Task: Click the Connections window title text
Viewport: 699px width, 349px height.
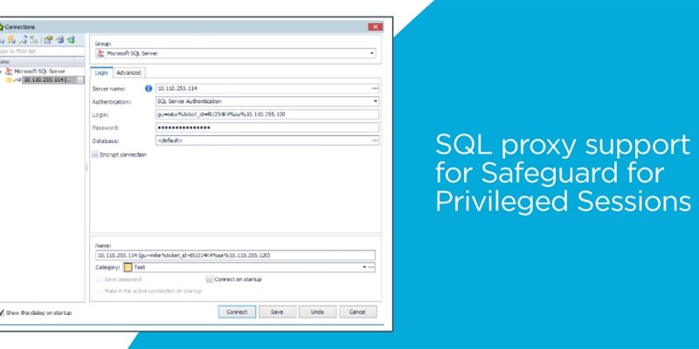Action: 20,27
